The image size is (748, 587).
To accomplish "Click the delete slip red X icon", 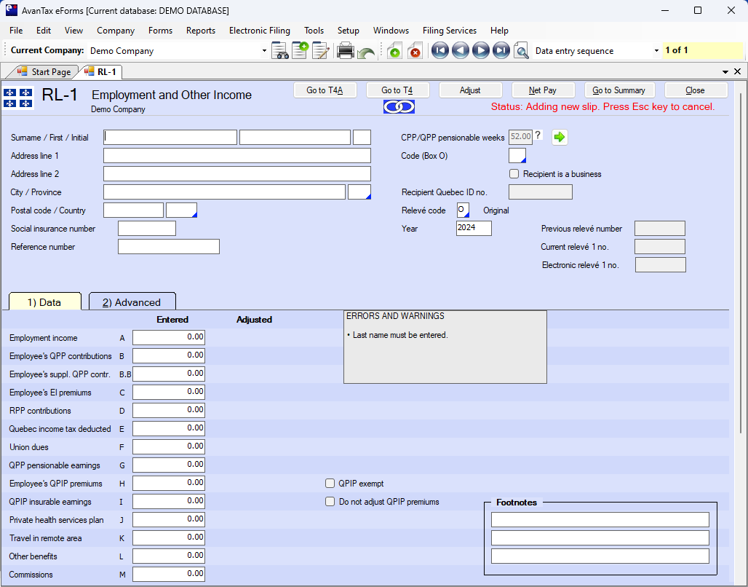I will (x=415, y=51).
